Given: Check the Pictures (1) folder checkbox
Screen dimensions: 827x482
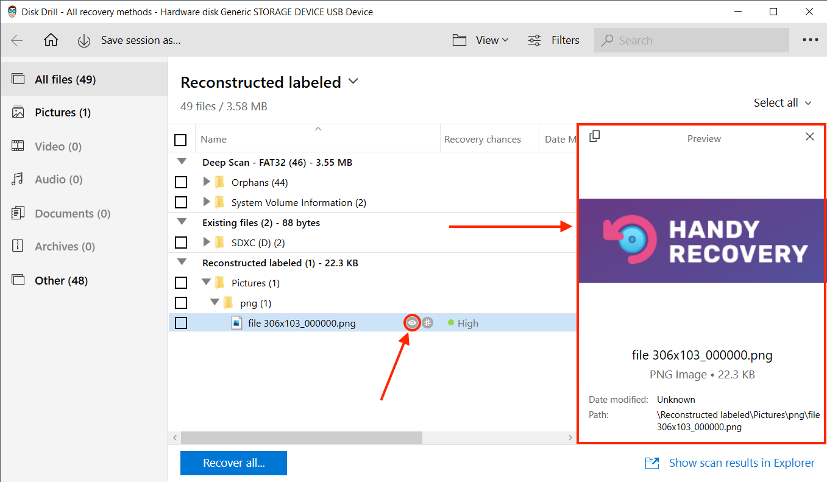Looking at the screenshot, I should tap(181, 283).
